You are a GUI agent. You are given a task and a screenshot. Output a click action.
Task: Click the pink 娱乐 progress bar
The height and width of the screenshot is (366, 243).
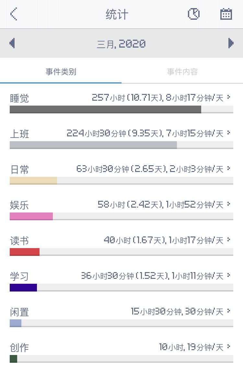[31, 216]
